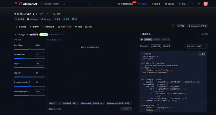Click the Frequency Penalty slider handle
This screenshot has width=216, height=115.
click(30, 86)
